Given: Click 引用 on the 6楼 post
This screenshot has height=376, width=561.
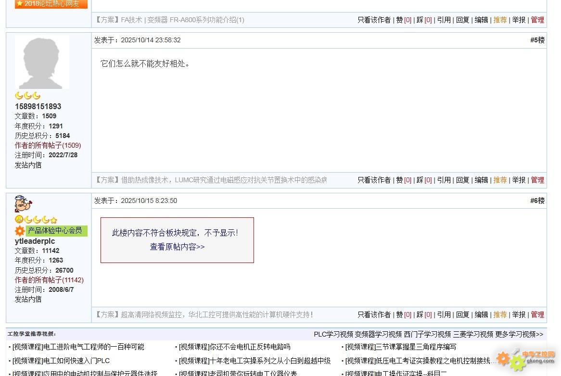Looking at the screenshot, I should [x=444, y=314].
